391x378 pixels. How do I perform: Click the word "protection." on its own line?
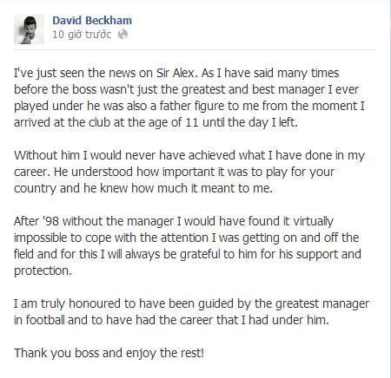point(43,271)
